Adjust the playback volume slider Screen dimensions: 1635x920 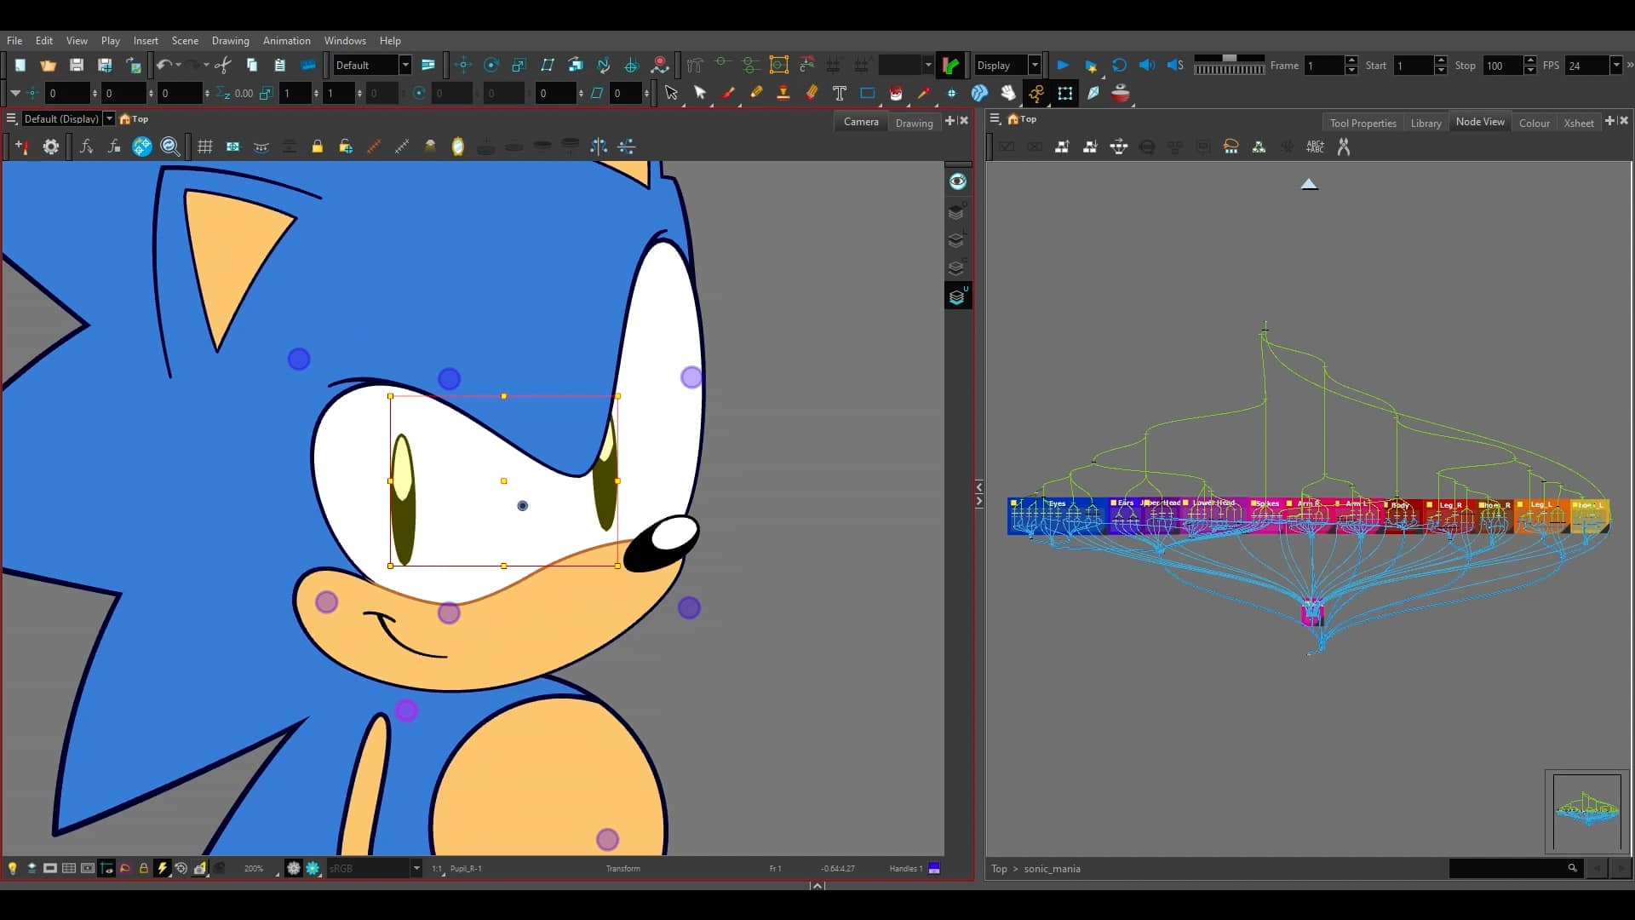[1229, 60]
